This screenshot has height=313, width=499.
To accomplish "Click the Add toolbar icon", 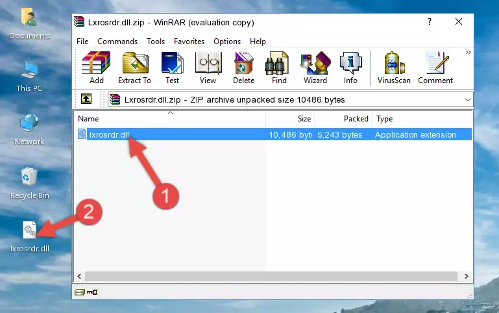I will click(96, 68).
